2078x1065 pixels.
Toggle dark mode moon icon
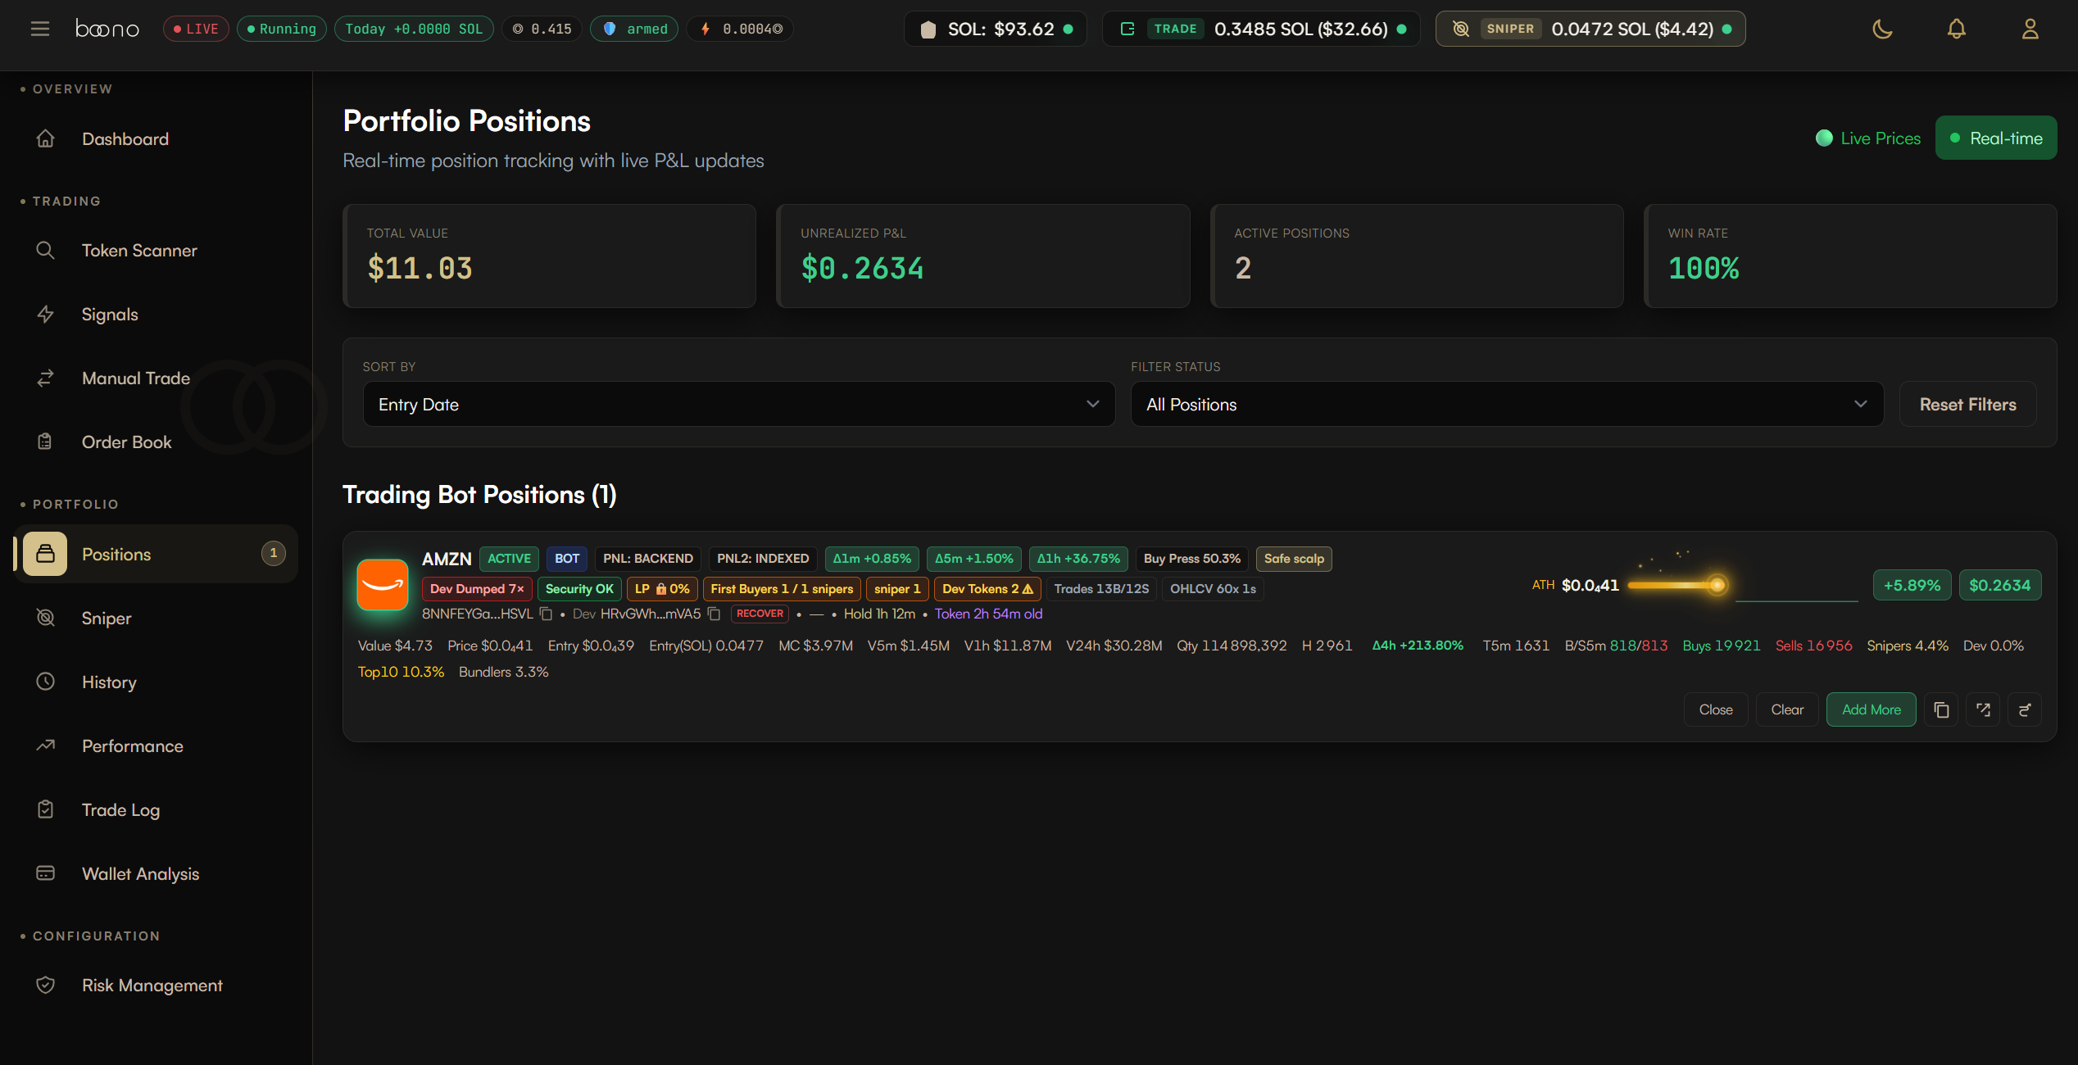1882,29
